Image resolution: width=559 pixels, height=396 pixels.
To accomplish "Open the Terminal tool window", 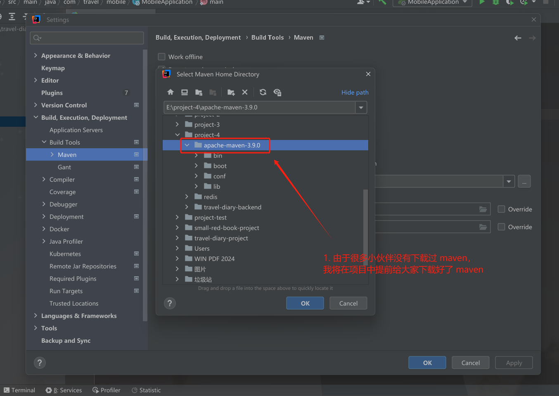I will pyautogui.click(x=19, y=390).
